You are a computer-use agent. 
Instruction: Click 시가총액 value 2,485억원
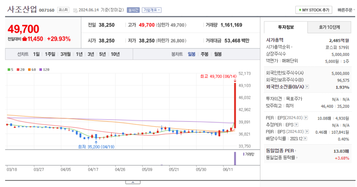coord(339,41)
